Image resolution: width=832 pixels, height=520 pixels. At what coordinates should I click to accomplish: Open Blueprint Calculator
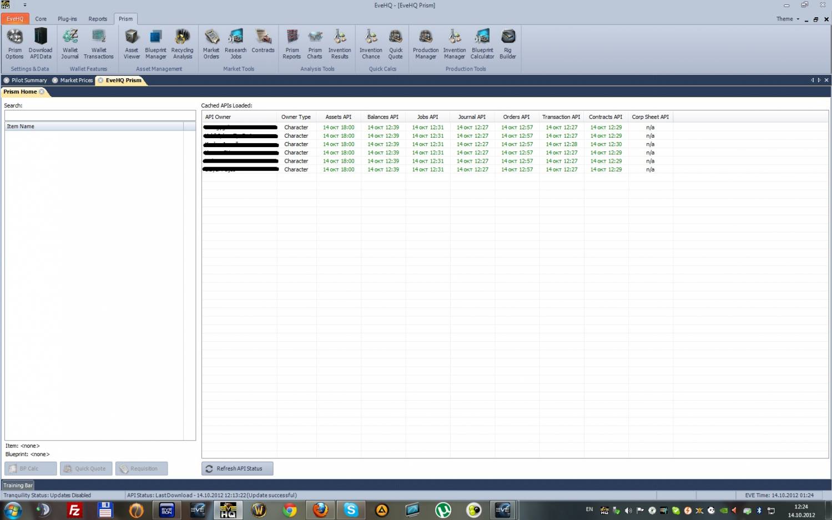click(482, 44)
